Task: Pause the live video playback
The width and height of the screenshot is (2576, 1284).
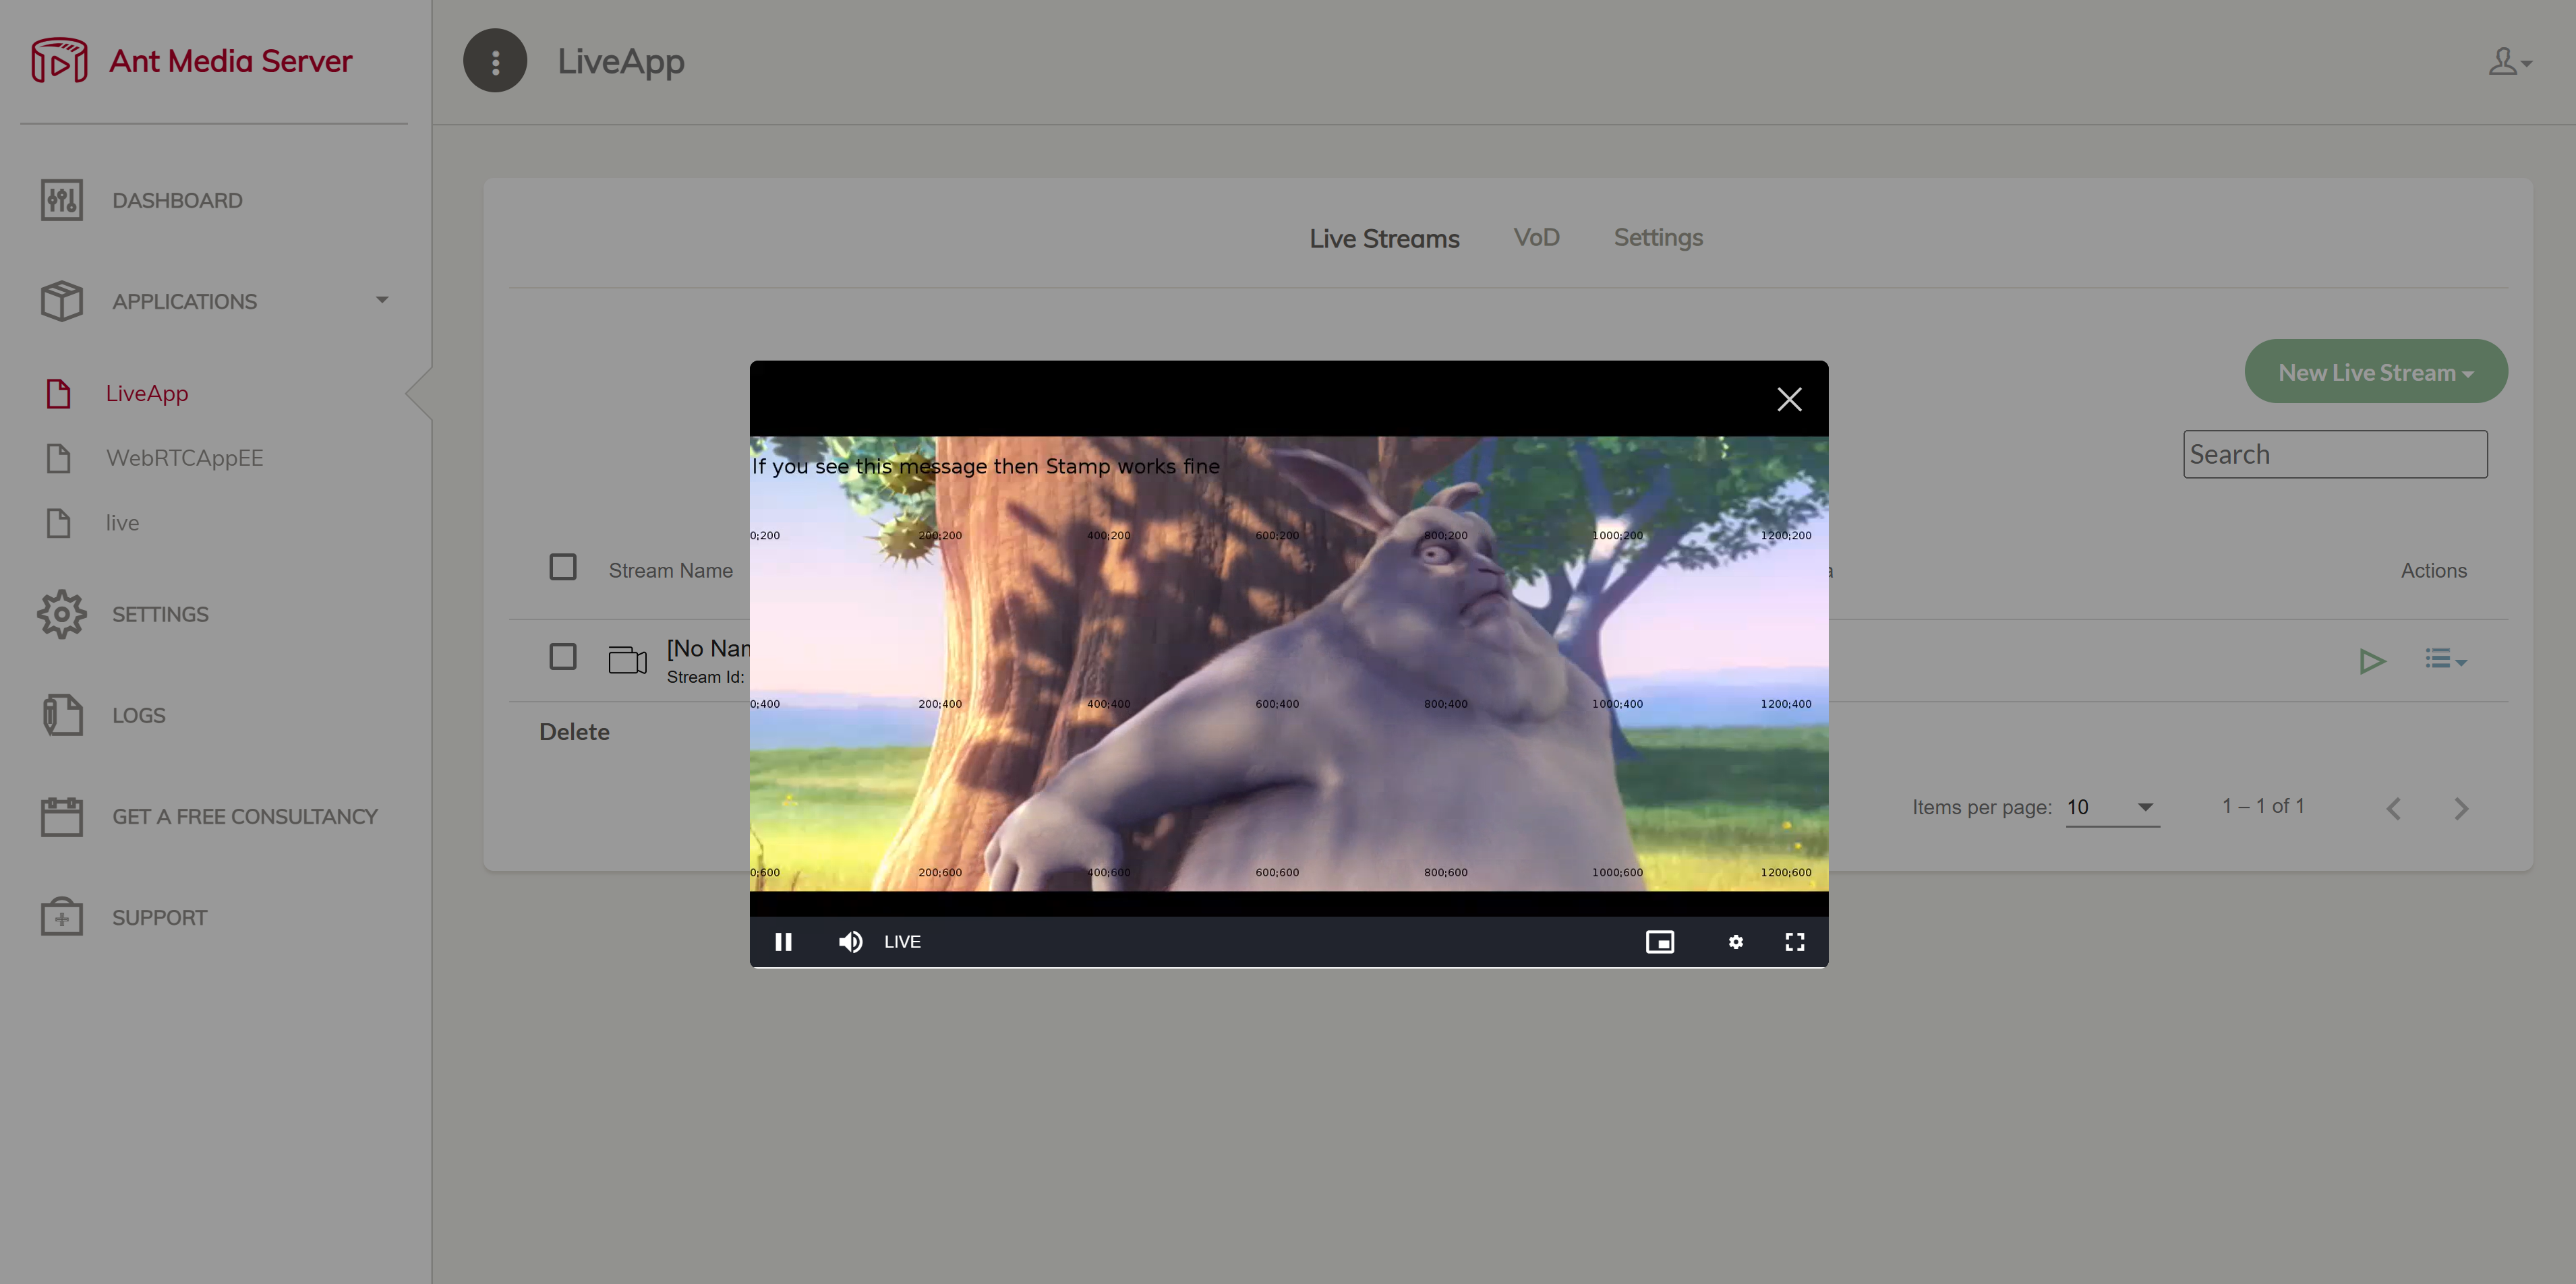Action: [784, 942]
